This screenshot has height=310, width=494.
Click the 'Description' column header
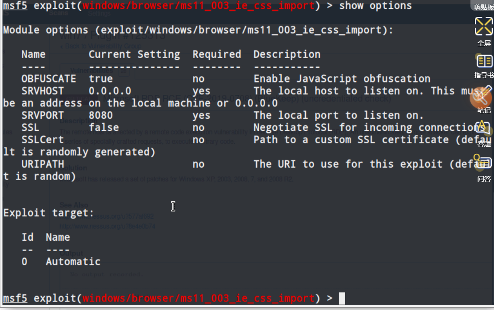287,55
